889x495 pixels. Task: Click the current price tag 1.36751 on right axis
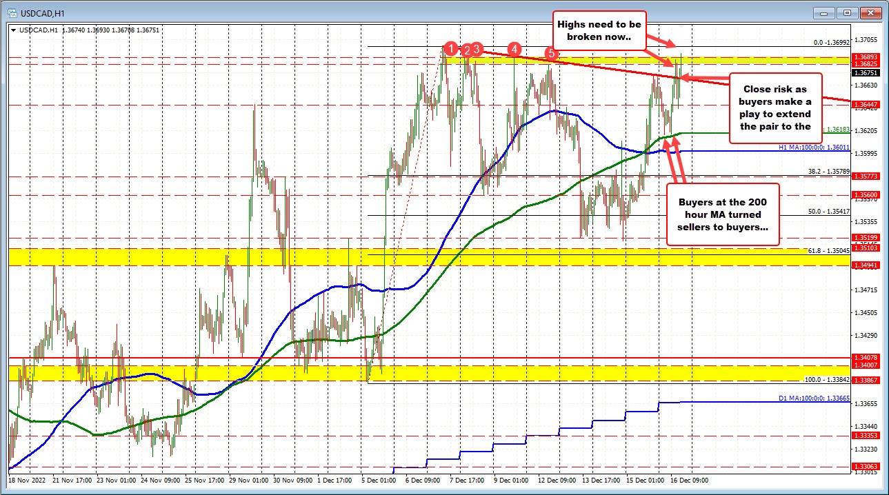coord(867,72)
